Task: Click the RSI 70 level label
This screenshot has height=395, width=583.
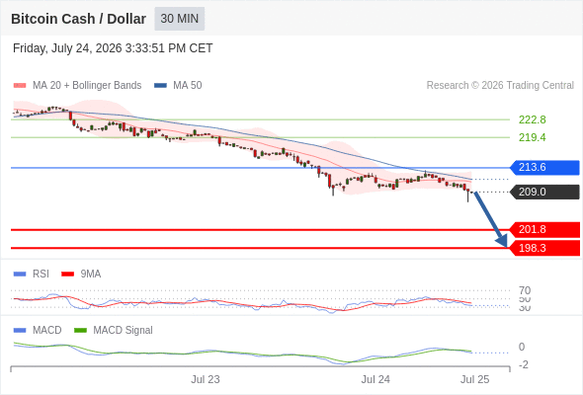Action: 525,290
